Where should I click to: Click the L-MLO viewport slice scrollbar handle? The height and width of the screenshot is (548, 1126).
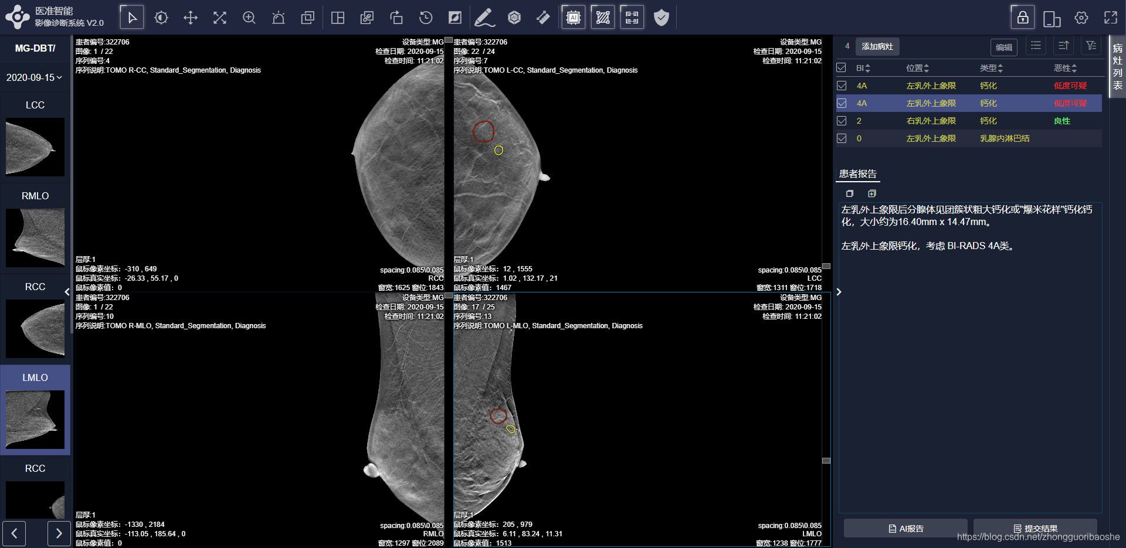826,461
